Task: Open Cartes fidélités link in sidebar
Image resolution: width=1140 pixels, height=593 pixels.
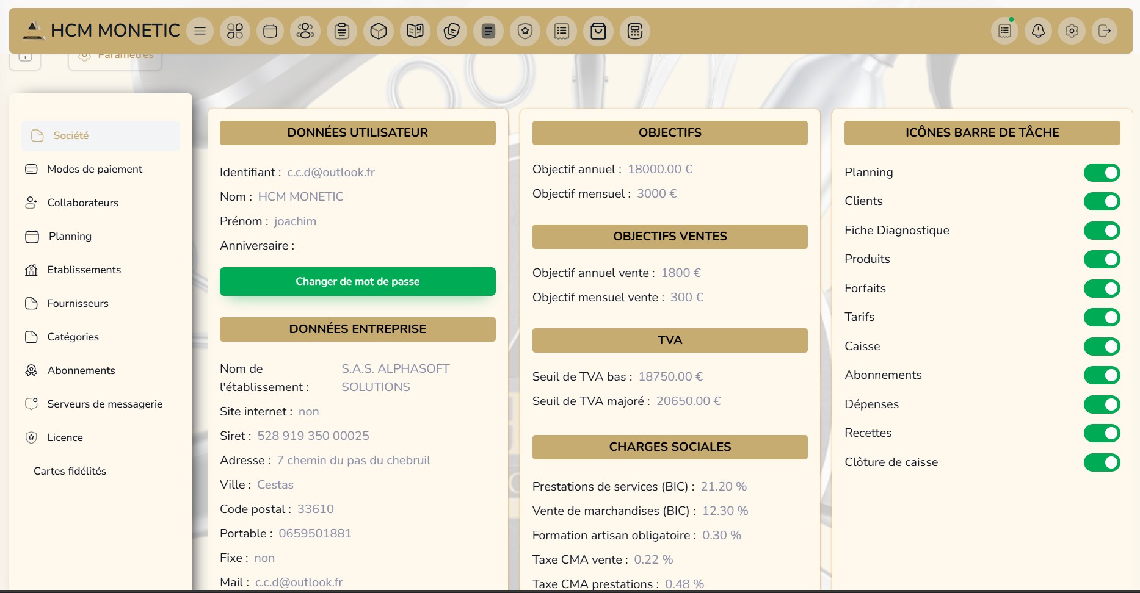Action: coord(70,471)
